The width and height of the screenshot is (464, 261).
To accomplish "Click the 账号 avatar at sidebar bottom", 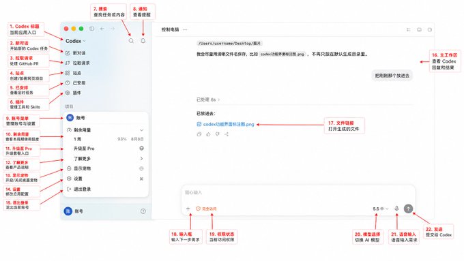I will 68,211.
